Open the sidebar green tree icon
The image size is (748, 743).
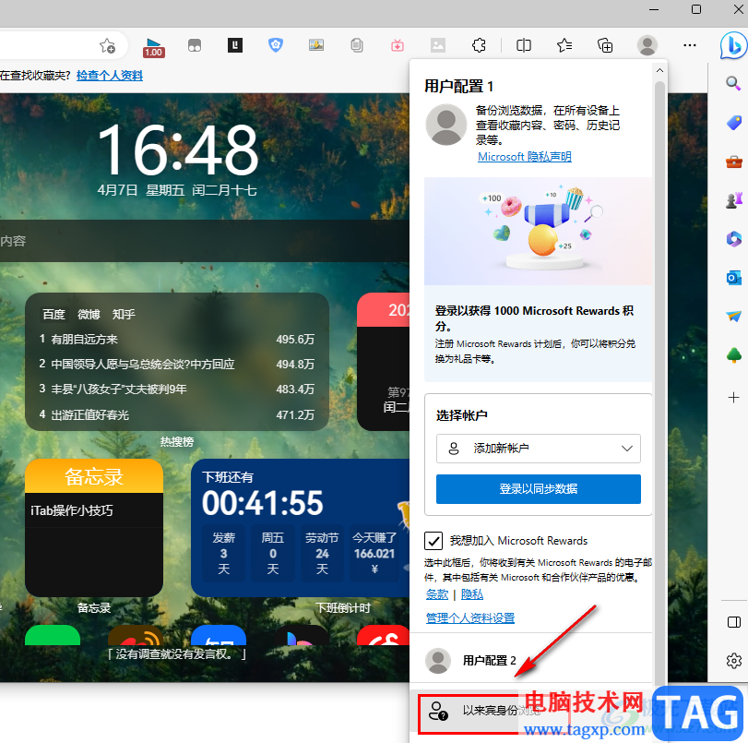pyautogui.click(x=733, y=355)
